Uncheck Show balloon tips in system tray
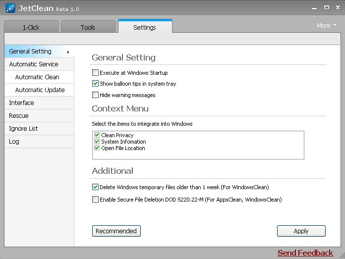345x259 pixels. click(x=95, y=84)
